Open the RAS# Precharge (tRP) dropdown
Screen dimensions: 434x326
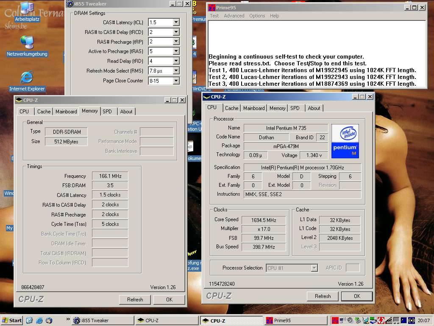176,42
